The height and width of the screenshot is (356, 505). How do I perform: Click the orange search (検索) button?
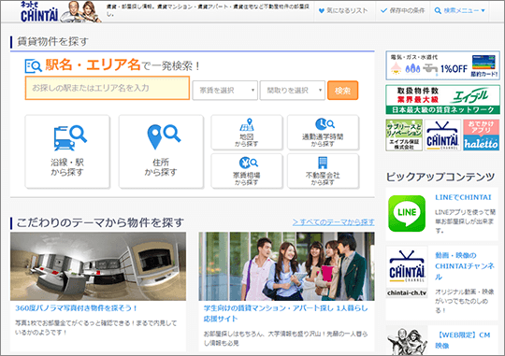coord(342,91)
